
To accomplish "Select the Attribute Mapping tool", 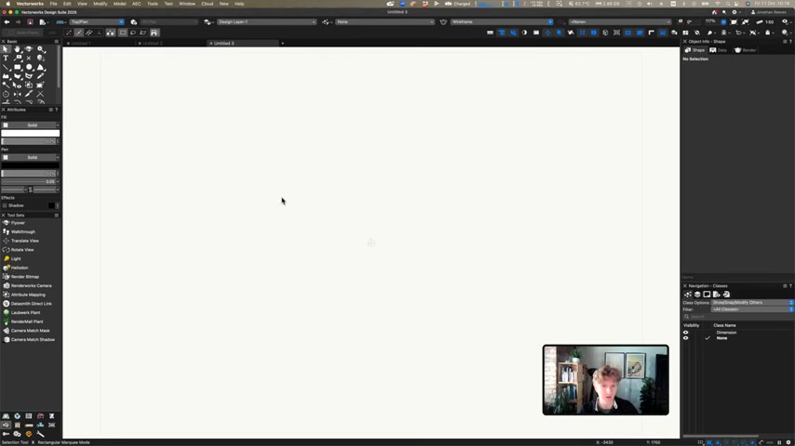I will click(x=28, y=295).
